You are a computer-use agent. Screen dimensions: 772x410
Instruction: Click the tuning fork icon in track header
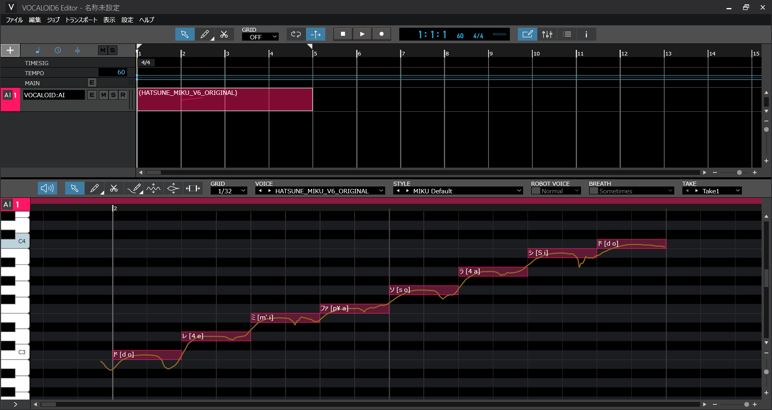pyautogui.click(x=78, y=50)
